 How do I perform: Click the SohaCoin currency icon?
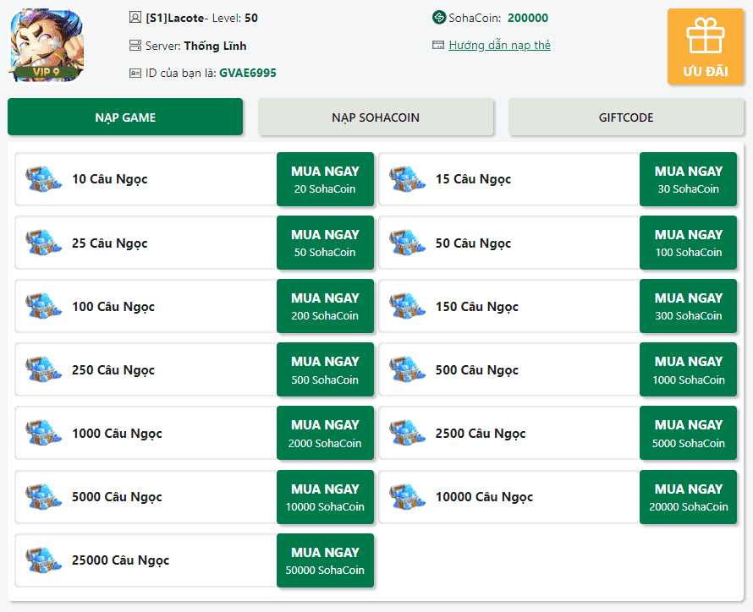point(439,18)
